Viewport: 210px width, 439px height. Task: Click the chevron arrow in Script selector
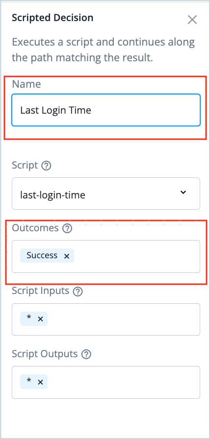click(x=183, y=192)
